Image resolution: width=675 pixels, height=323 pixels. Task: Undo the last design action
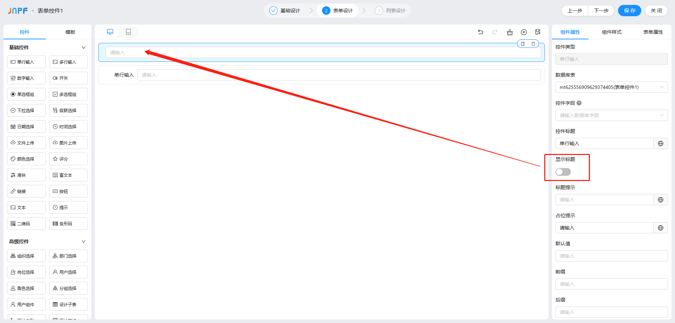pos(481,32)
